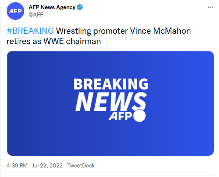The width and height of the screenshot is (219, 177).
Task: Open the Breaking News image preview
Action: (x=110, y=103)
